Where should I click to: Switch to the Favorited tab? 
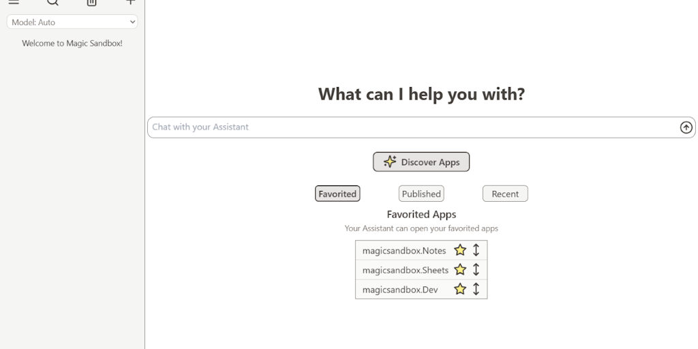[x=337, y=194]
